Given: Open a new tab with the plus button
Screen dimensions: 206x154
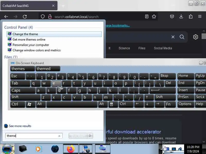Looking at the screenshot, I should tap(63, 6).
